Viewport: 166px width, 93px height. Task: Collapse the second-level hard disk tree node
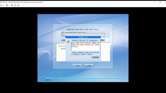pos(58,46)
